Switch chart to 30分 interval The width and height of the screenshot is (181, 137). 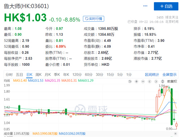click(x=100, y=74)
